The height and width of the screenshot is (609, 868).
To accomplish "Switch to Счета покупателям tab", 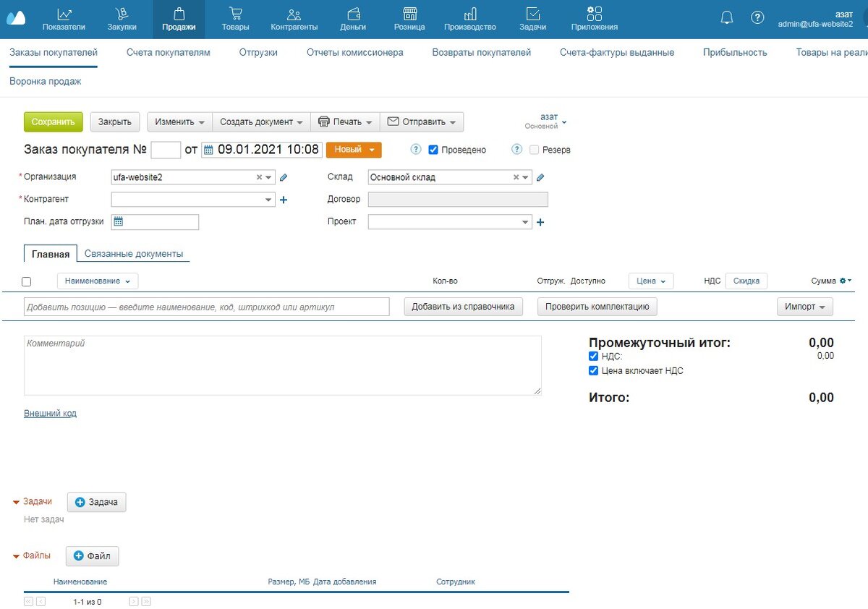I will pyautogui.click(x=169, y=52).
